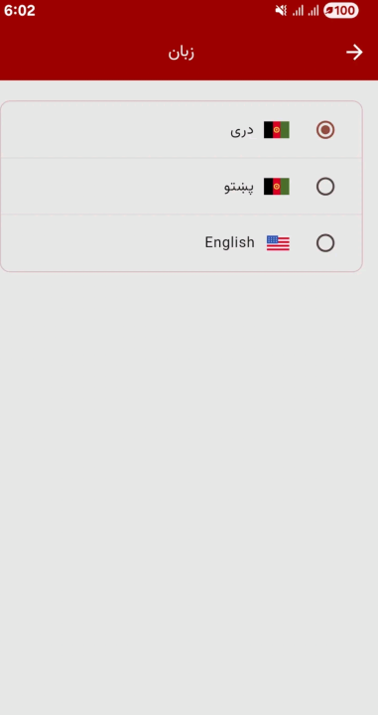378x715 pixels.
Task: Tap the first signal strength icon
Action: [x=298, y=11]
